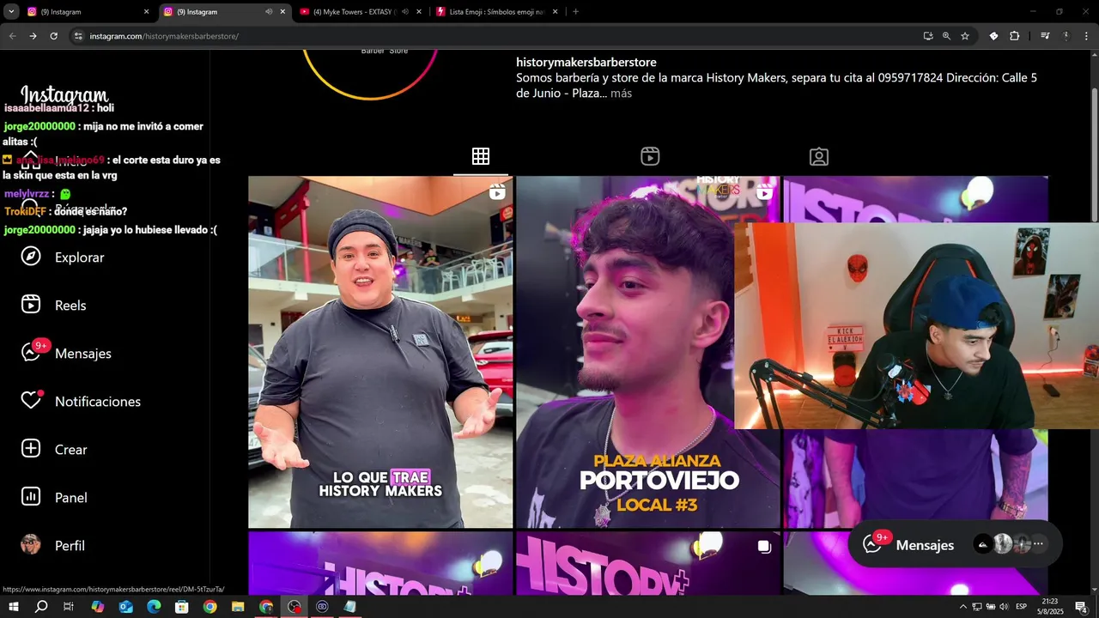The width and height of the screenshot is (1099, 618).
Task: Open the Notificaciones heart icon
Action: 31,401
